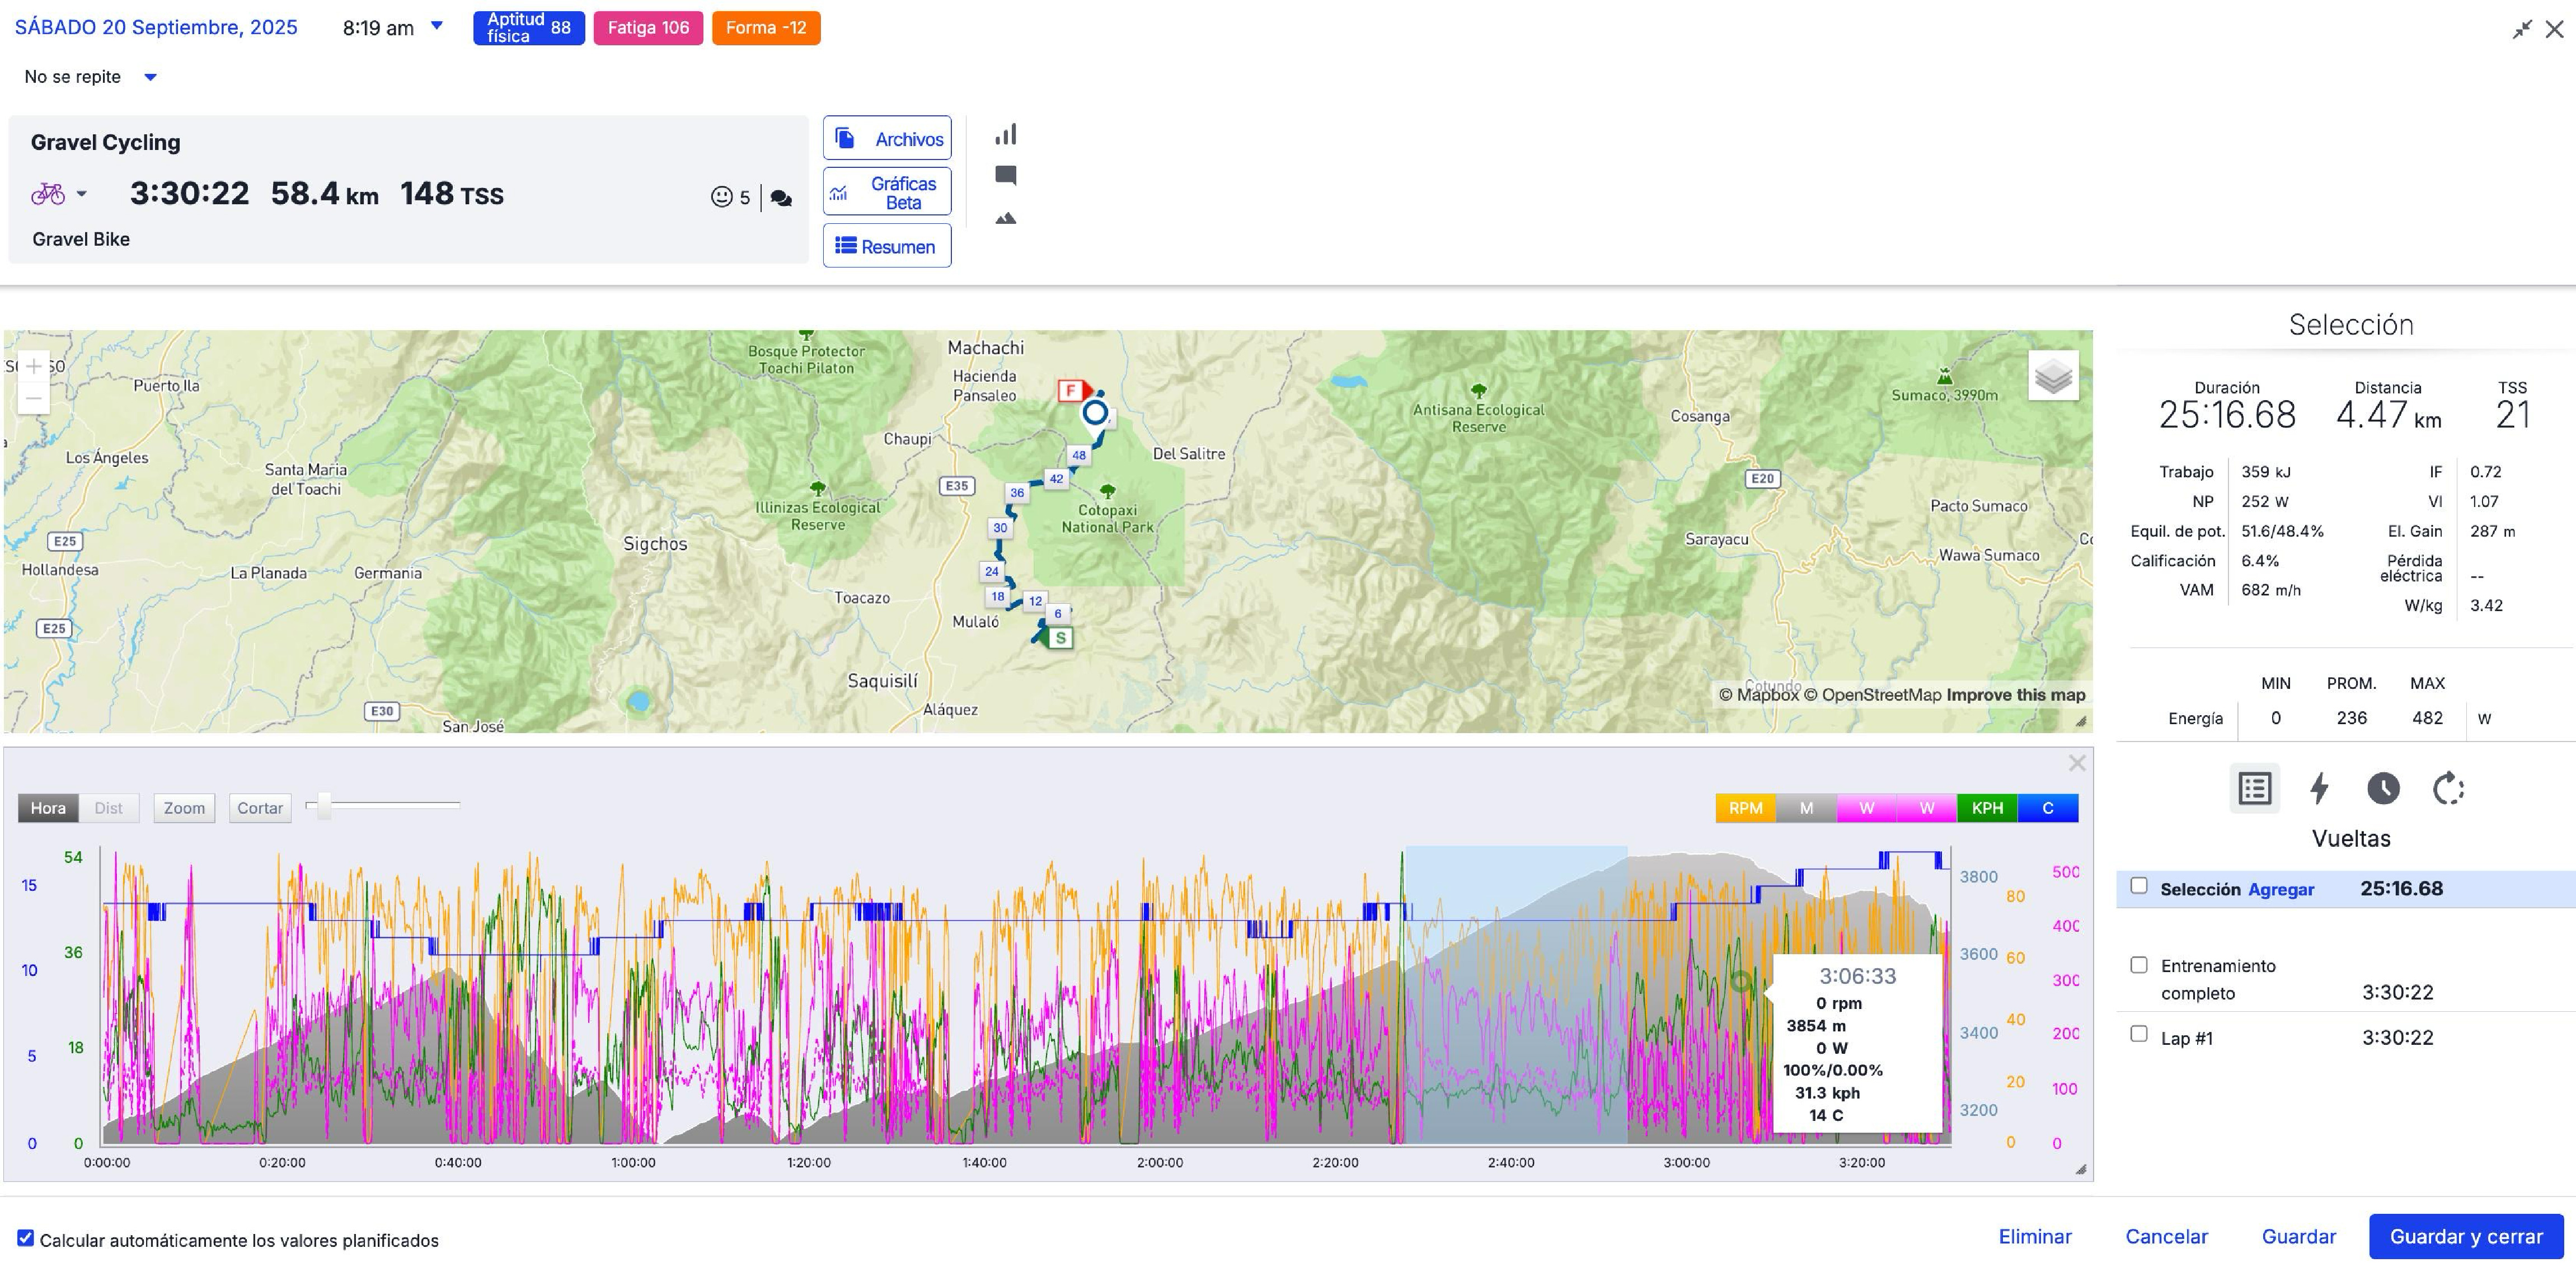Click the circular refresh arrow icon
2576x1267 pixels.
(x=2447, y=789)
